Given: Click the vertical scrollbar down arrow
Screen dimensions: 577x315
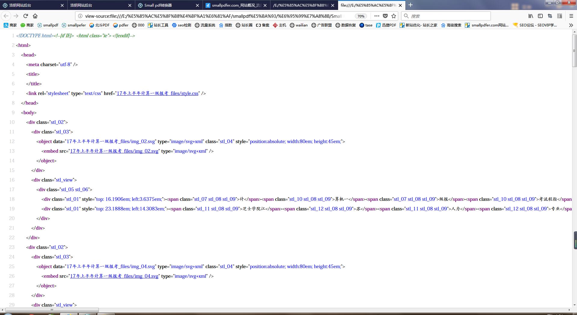Looking at the screenshot, I should pos(574,305).
